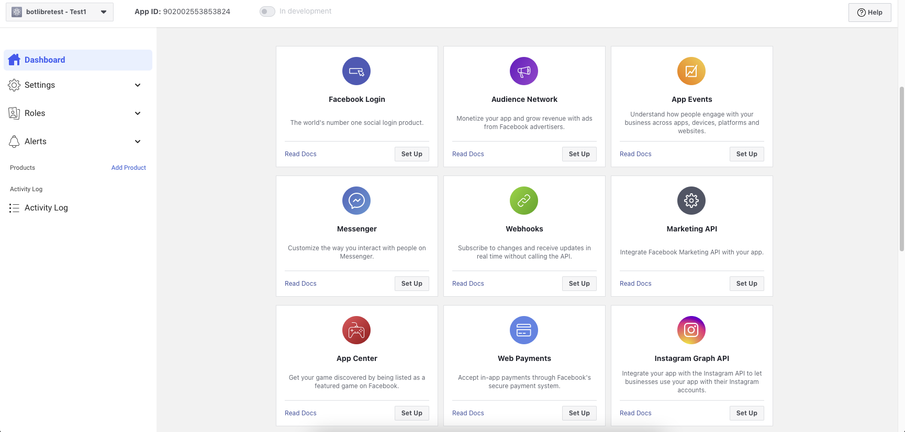
Task: Click the App Events chart icon
Action: [x=691, y=71]
